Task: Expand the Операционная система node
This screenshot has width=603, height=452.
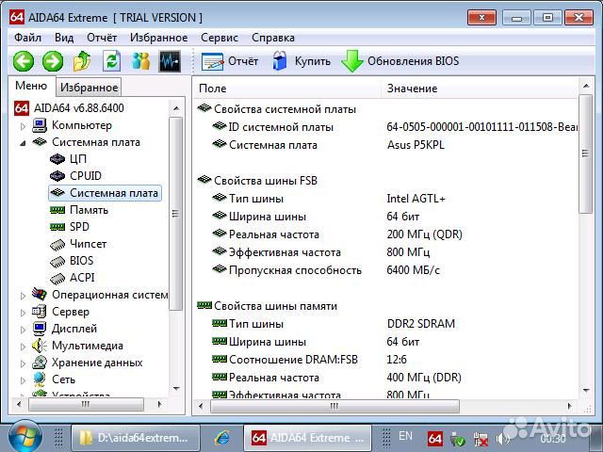Action: pos(23,295)
